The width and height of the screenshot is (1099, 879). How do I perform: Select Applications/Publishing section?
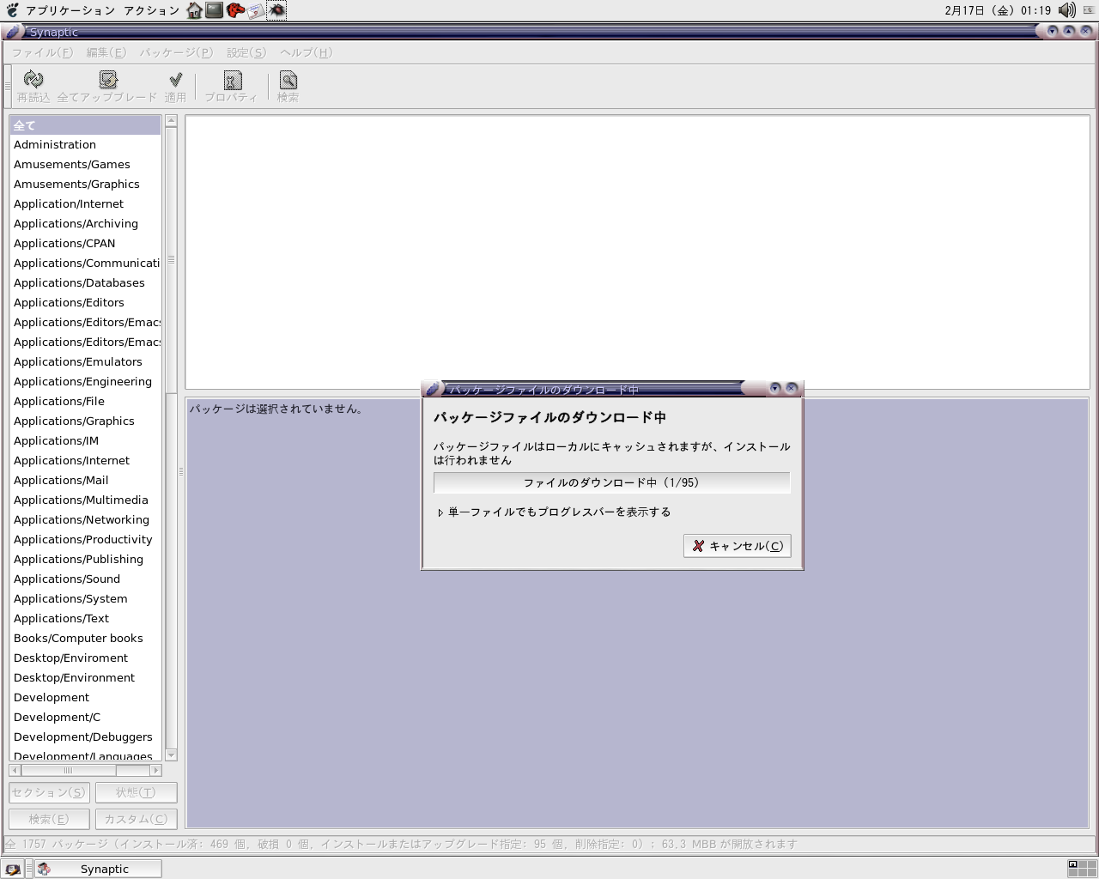click(x=85, y=560)
